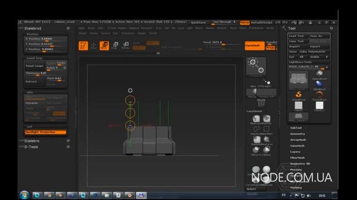This screenshot has height=200, width=357.
Task: Toggle the EN language indicator
Action: 284,195
